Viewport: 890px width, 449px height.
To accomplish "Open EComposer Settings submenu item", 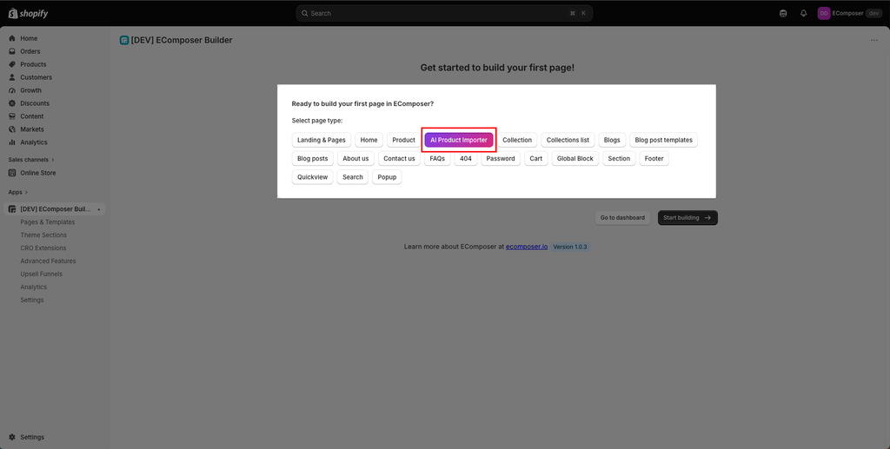I will (32, 300).
